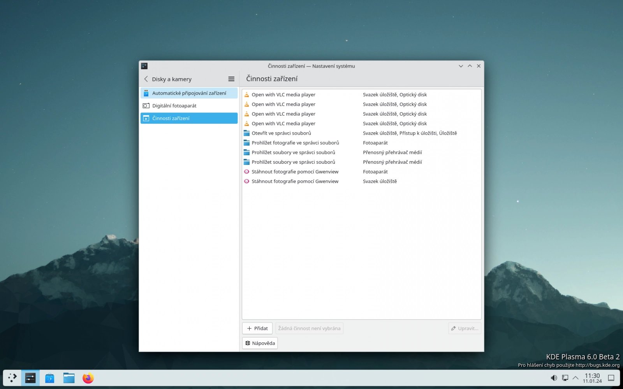
Task: Click the "Žádná činnost není vybrána" button
Action: coord(309,328)
